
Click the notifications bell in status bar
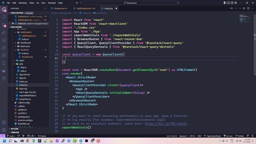click(x=252, y=136)
